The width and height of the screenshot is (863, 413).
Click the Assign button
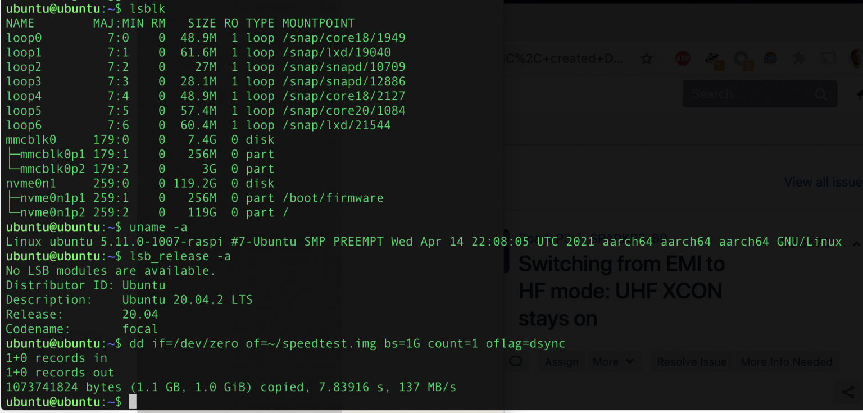tap(562, 362)
